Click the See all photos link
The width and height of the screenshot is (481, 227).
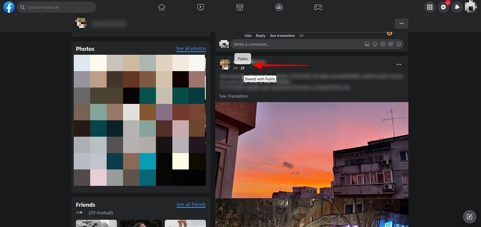(191, 49)
